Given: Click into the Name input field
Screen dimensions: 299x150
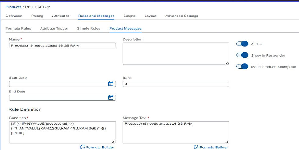Looking at the screenshot, I should point(62,45).
